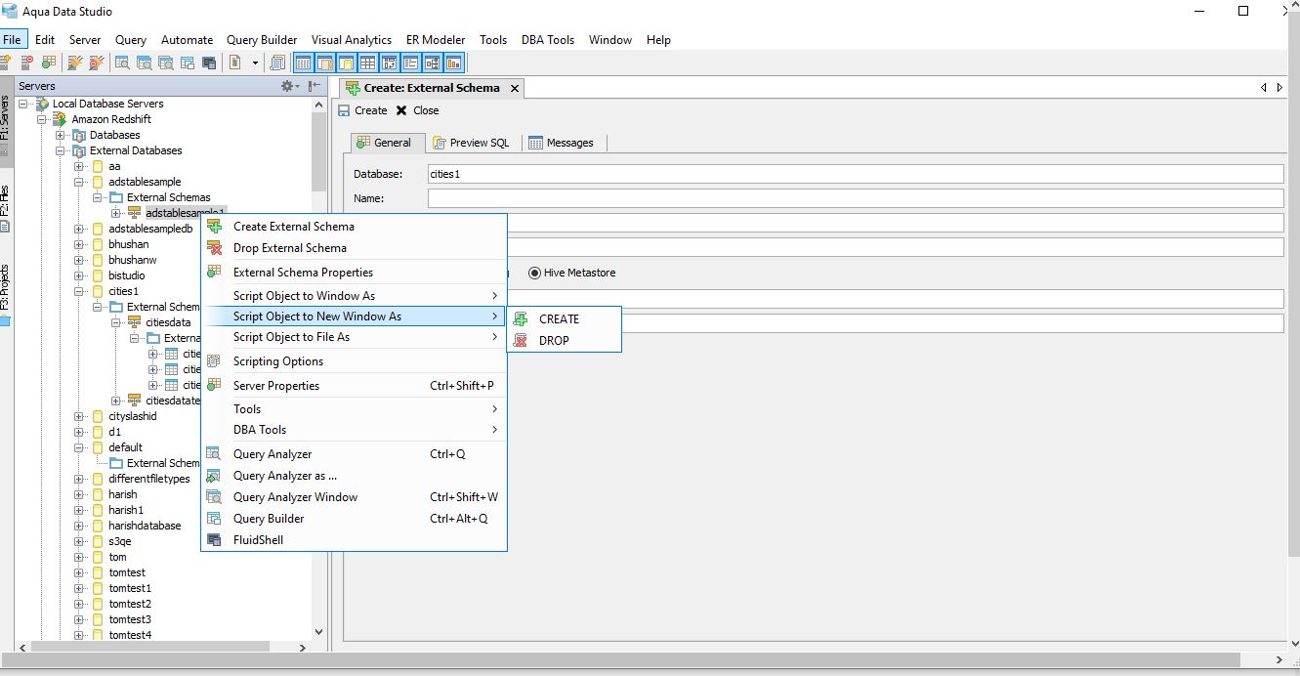Click the Close button in the schema editor
1300x676 pixels.
(418, 110)
